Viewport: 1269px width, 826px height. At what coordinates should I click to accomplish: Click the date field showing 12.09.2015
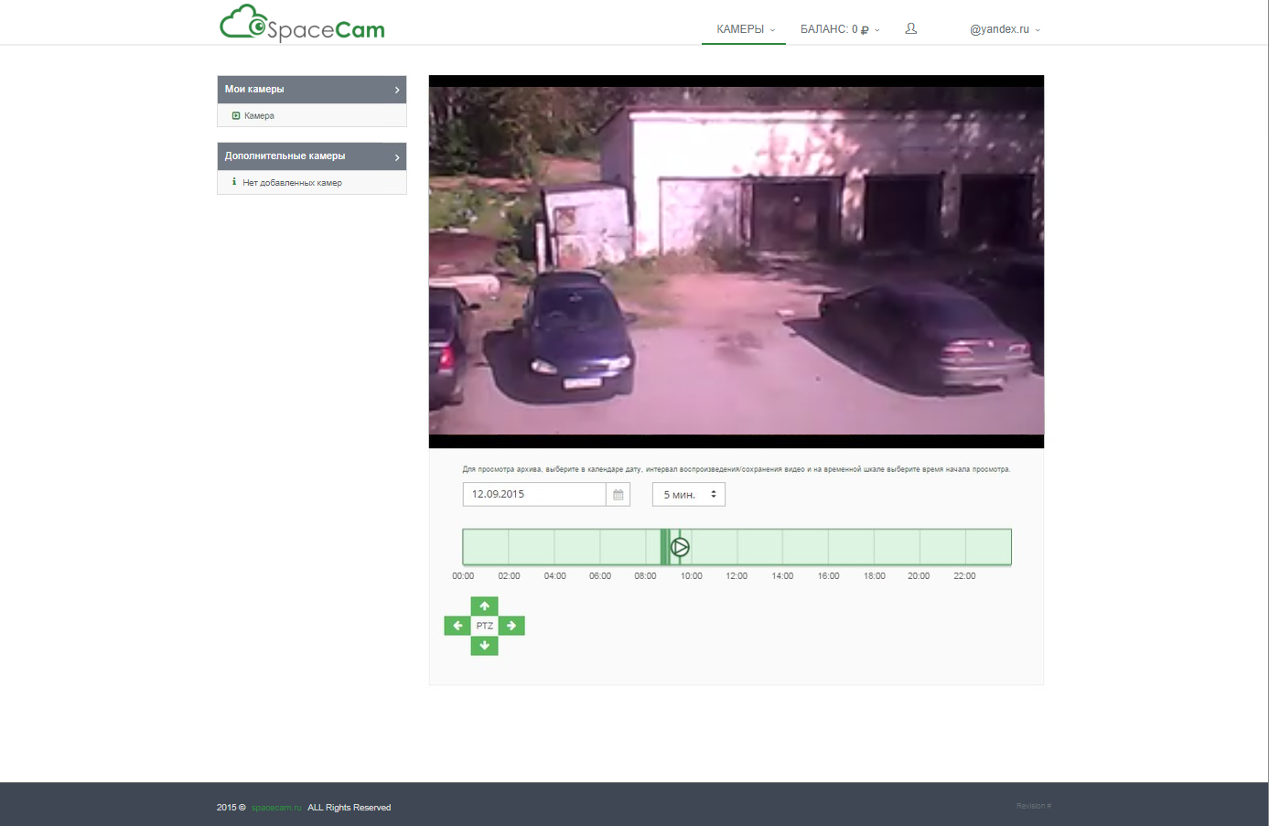534,495
